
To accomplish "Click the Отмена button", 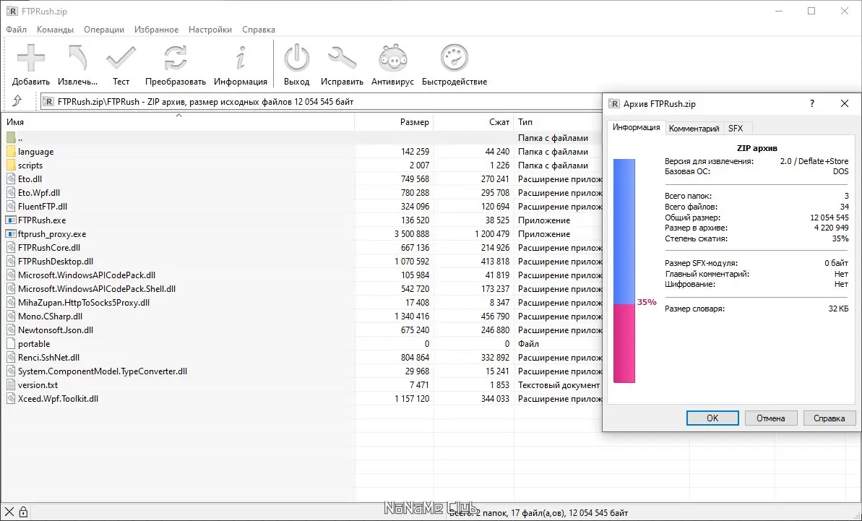I will 771,418.
